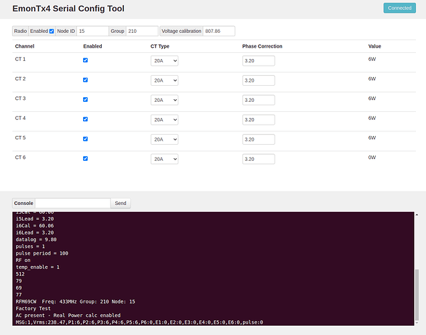This screenshot has height=335, width=426.
Task: Open the CT 2 type dropdown
Action: pos(164,80)
